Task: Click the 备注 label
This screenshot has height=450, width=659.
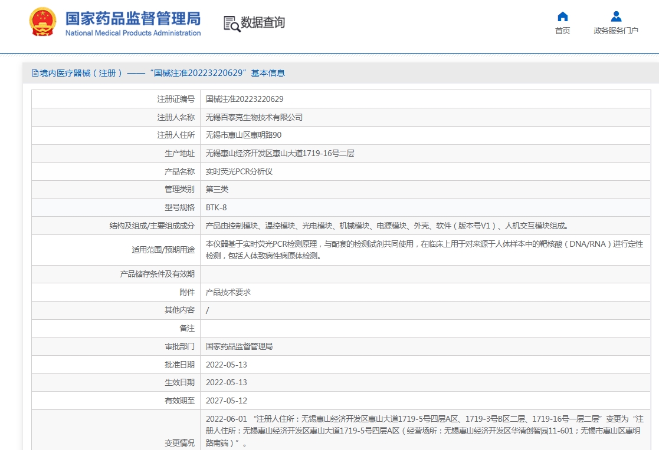Action: click(x=187, y=328)
